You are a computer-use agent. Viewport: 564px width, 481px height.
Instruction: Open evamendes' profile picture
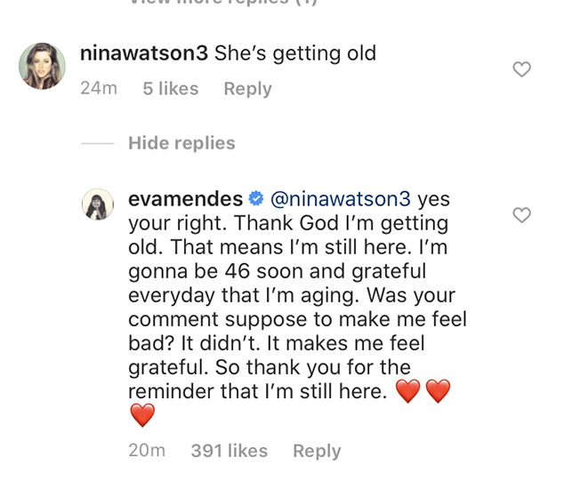[x=98, y=204]
